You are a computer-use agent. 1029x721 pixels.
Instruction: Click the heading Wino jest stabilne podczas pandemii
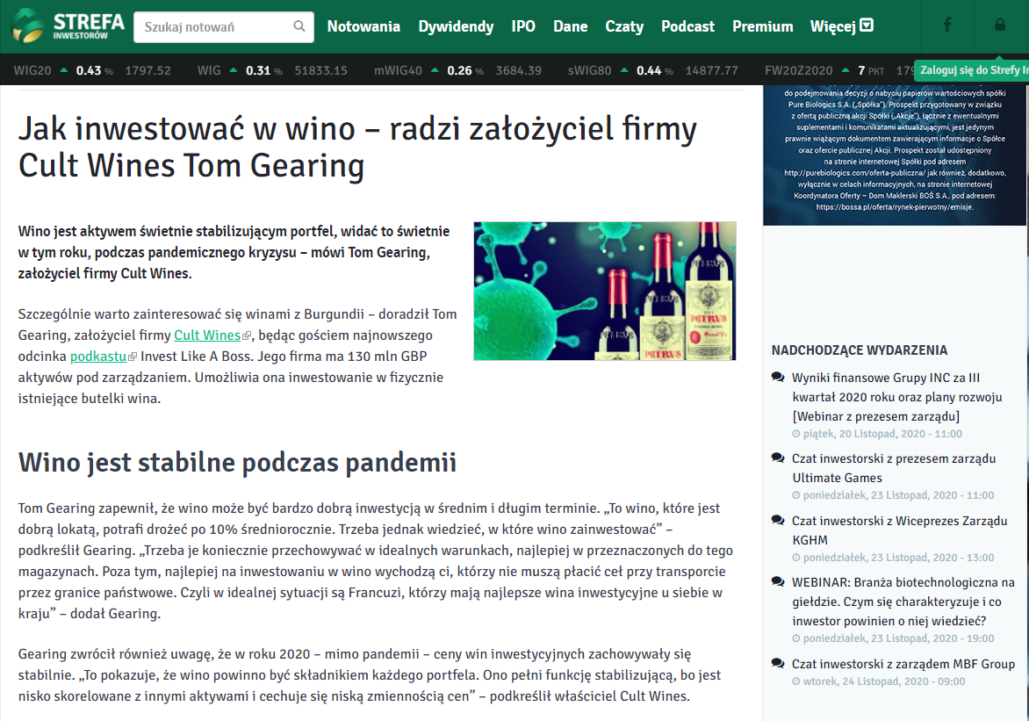pos(237,462)
